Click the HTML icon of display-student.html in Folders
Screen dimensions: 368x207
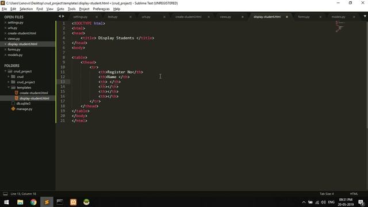click(17, 98)
